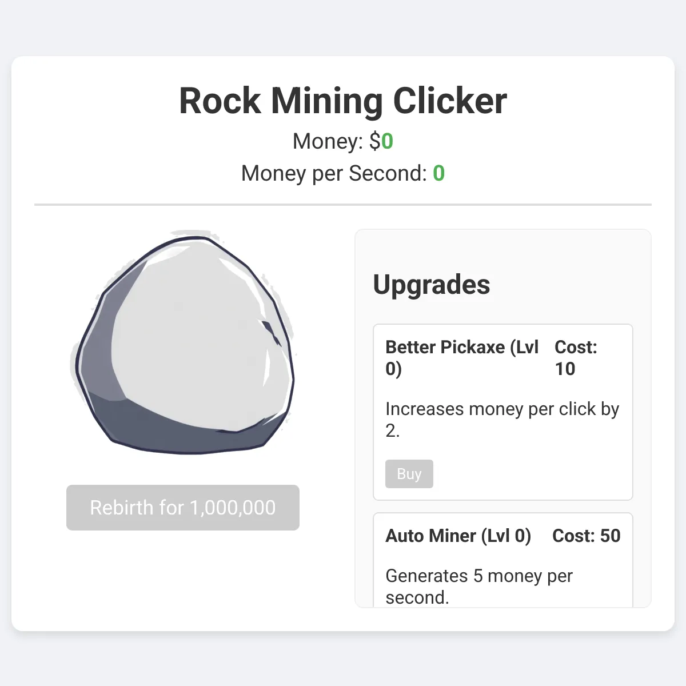
Task: Click the 'Money per Second:' label text
Action: pyautogui.click(x=334, y=173)
